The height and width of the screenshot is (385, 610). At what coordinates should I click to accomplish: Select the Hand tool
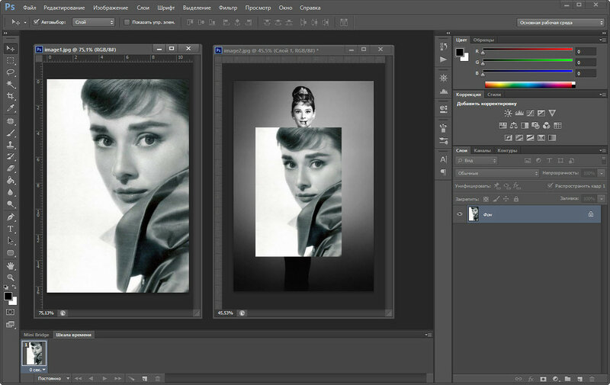pyautogui.click(x=10, y=266)
